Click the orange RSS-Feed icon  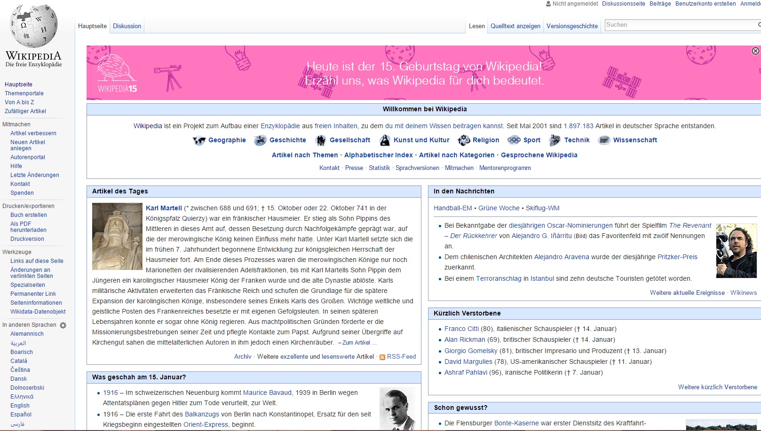[382, 357]
